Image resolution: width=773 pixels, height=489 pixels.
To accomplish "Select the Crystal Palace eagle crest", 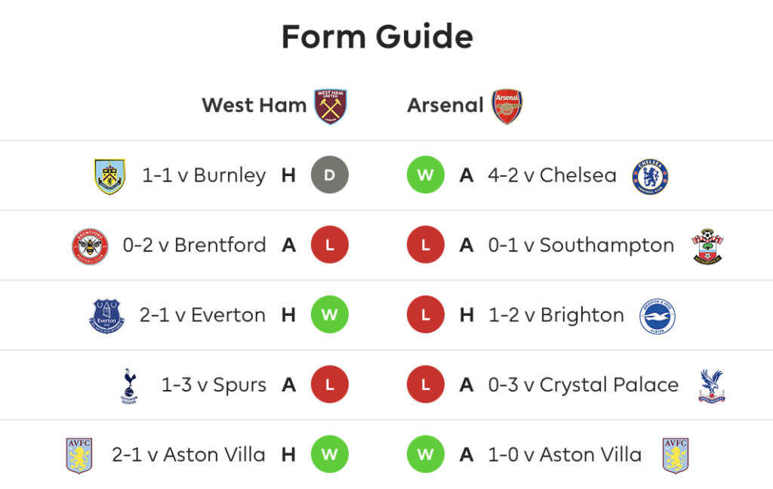I will click(712, 386).
